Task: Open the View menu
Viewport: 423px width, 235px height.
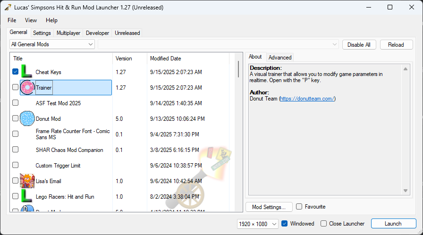Action: coord(31,20)
